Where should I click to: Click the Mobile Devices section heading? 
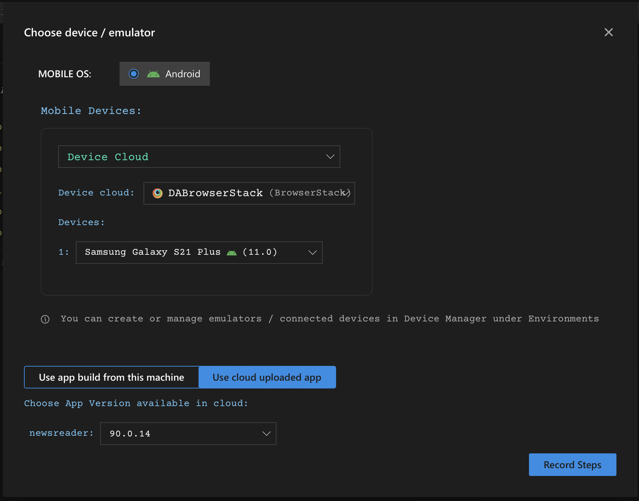91,111
